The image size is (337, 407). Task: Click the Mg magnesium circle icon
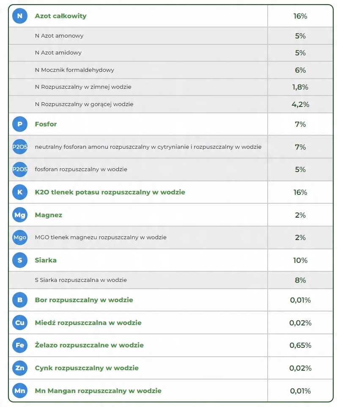tap(20, 215)
